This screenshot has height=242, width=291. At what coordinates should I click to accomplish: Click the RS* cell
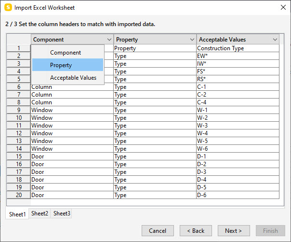pyautogui.click(x=238, y=79)
